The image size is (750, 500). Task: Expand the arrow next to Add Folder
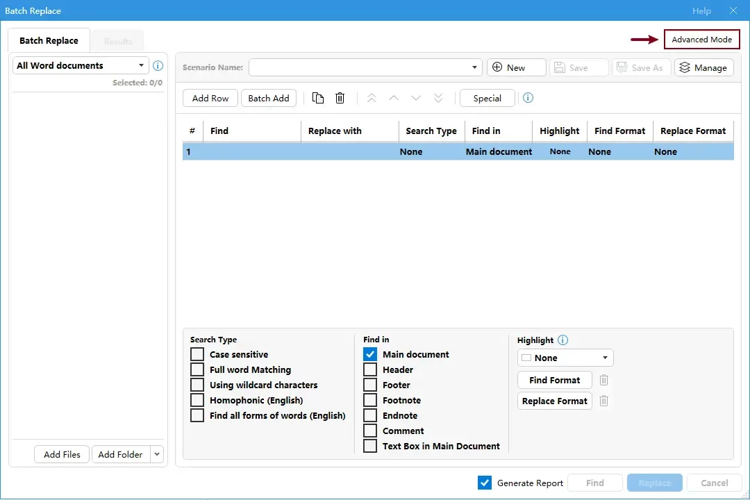[x=157, y=455]
